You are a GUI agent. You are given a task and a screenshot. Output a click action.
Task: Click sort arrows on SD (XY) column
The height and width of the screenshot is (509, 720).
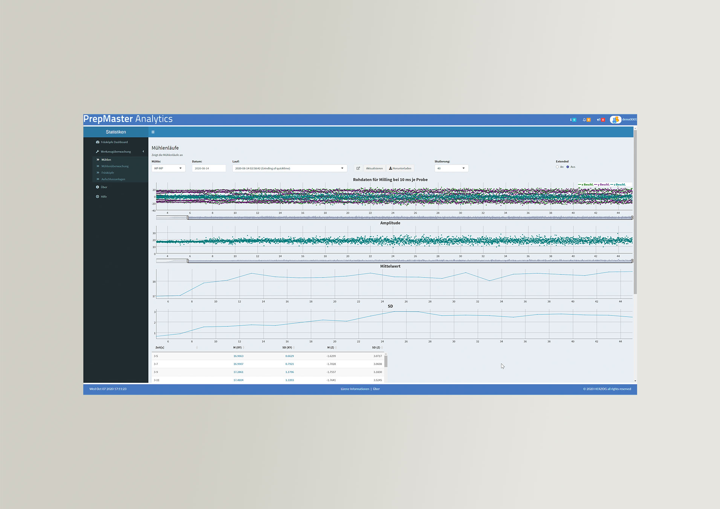(294, 347)
